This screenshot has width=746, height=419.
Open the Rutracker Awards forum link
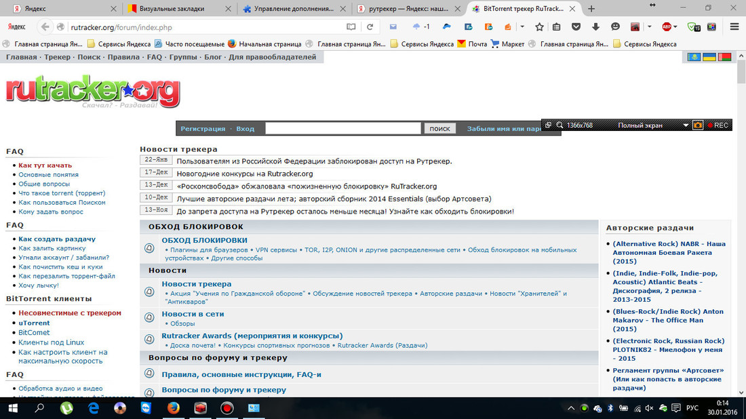click(252, 336)
